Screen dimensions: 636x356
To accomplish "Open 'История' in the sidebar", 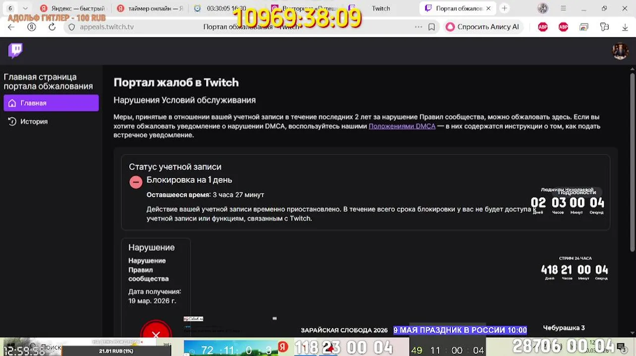I will click(51, 122).
